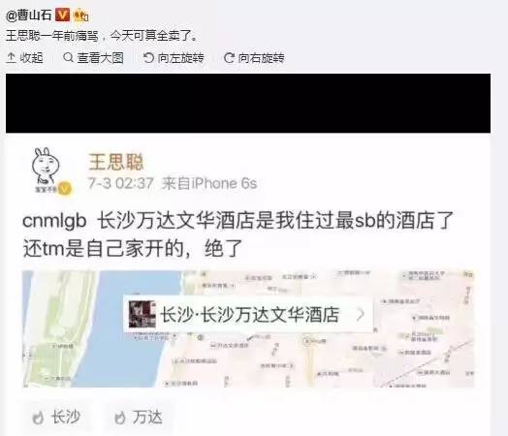Screen dimensions: 508x436
Task: Open the 王思聪 username link
Action: pyautogui.click(x=116, y=162)
